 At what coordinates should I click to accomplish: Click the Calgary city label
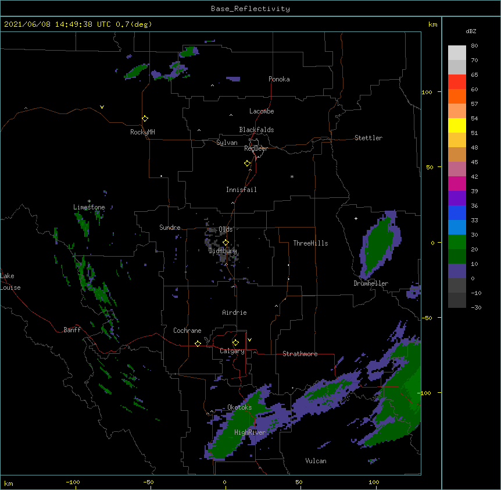[x=232, y=351]
